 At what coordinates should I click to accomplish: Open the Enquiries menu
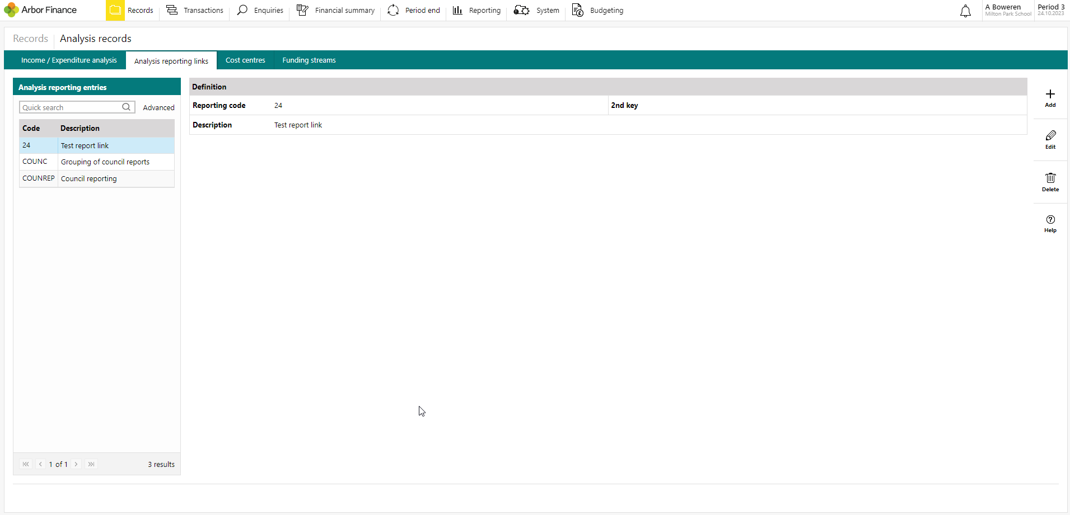pos(269,10)
